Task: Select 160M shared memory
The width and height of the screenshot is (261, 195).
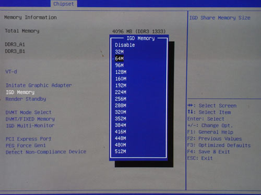Action: pyautogui.click(x=121, y=79)
